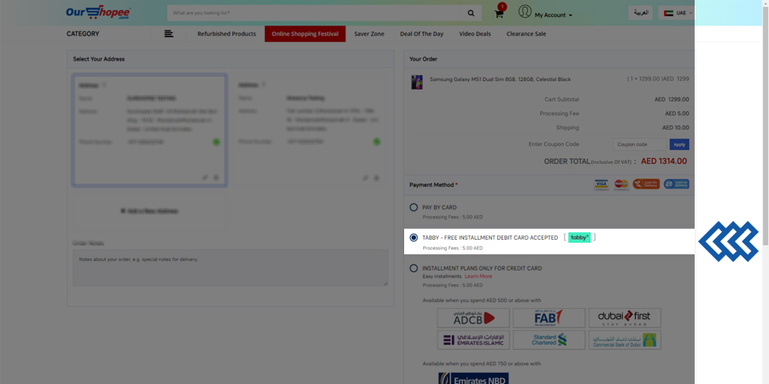The height and width of the screenshot is (384, 769).
Task: Click into the Coupon code field
Action: [639, 144]
